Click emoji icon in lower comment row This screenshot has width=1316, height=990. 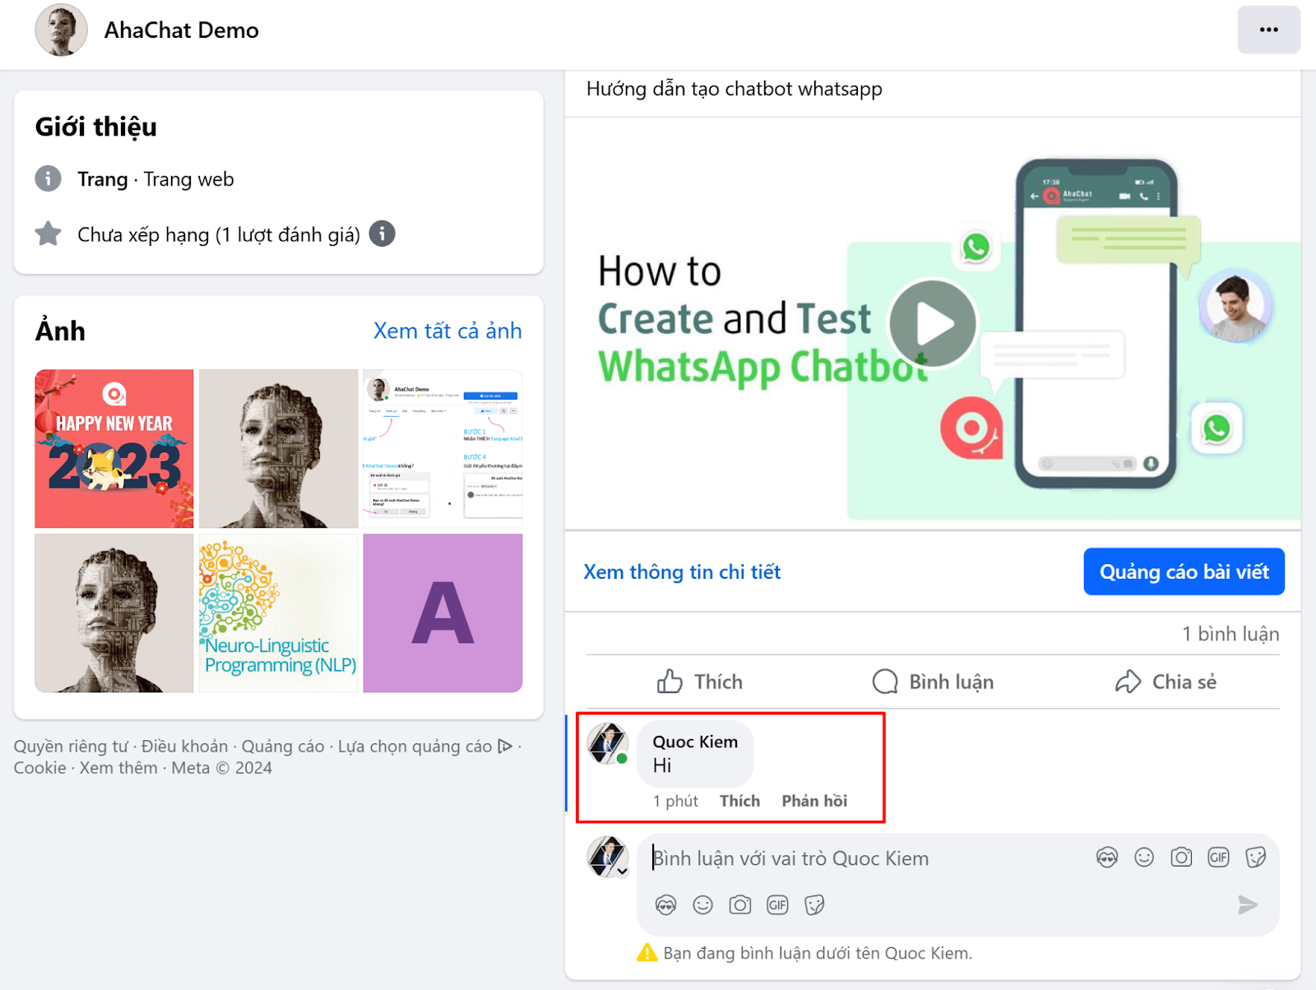click(x=702, y=905)
